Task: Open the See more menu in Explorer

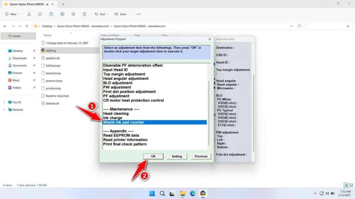Action: click(138, 14)
